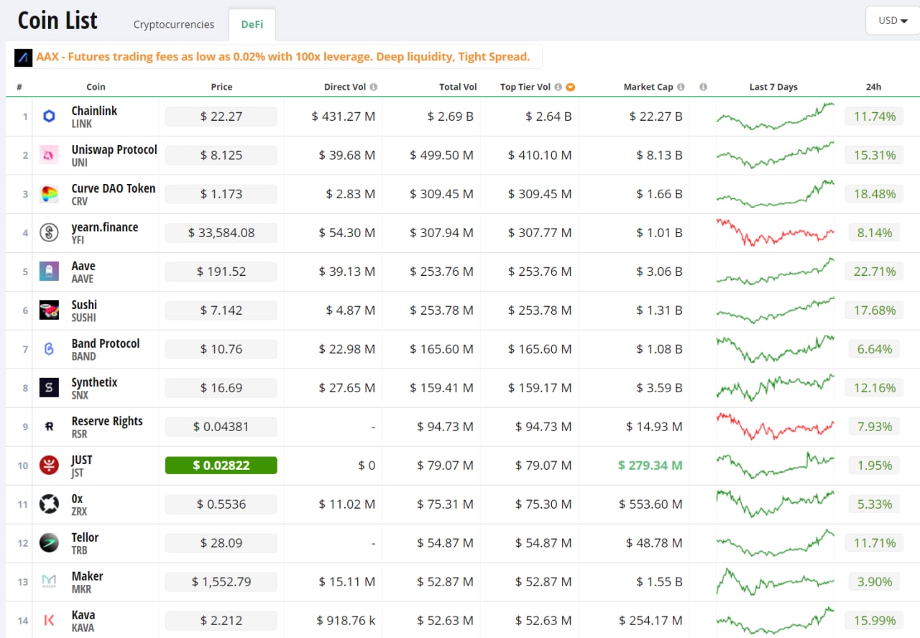Click the Maker coin logo
920x638 pixels.
pyautogui.click(x=49, y=582)
